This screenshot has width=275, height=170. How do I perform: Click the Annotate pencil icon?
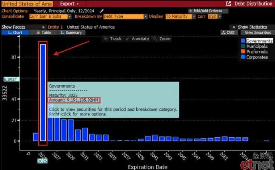point(128,39)
